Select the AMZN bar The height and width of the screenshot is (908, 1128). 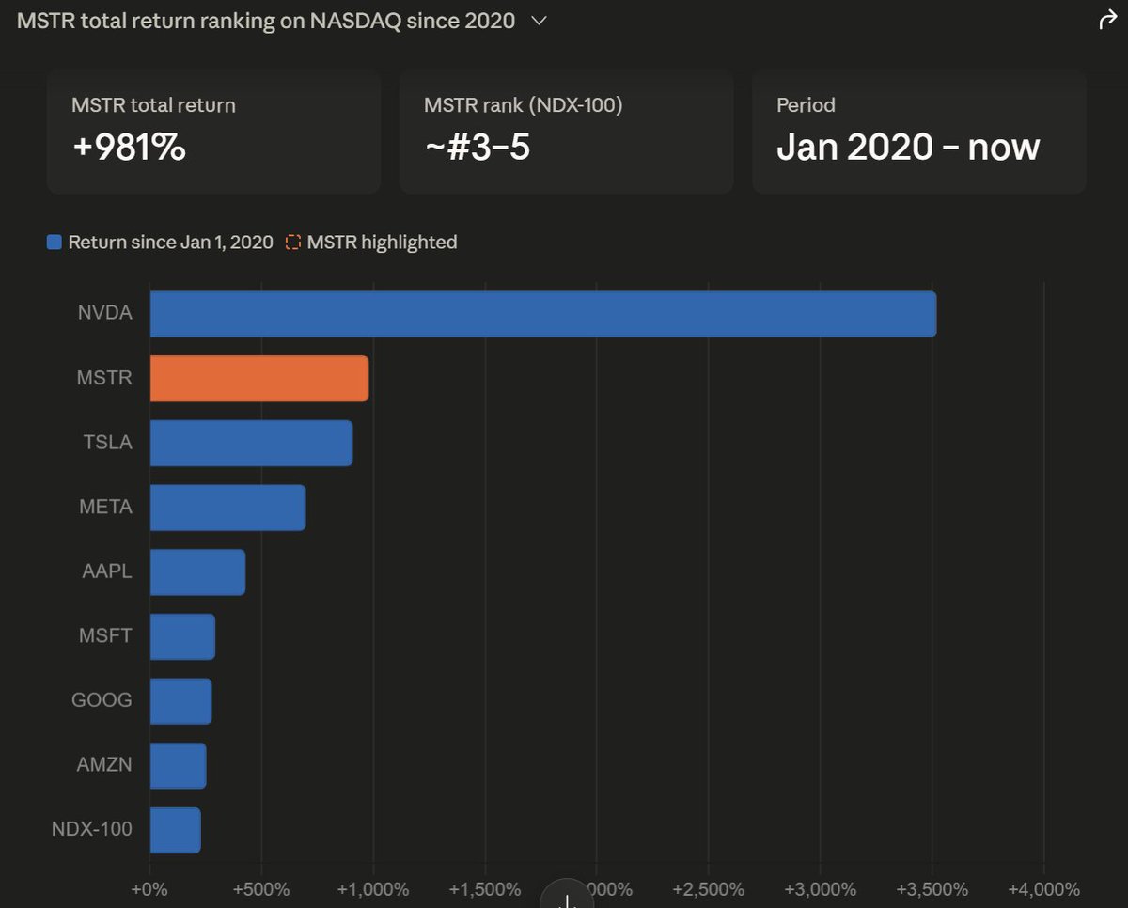tap(178, 765)
